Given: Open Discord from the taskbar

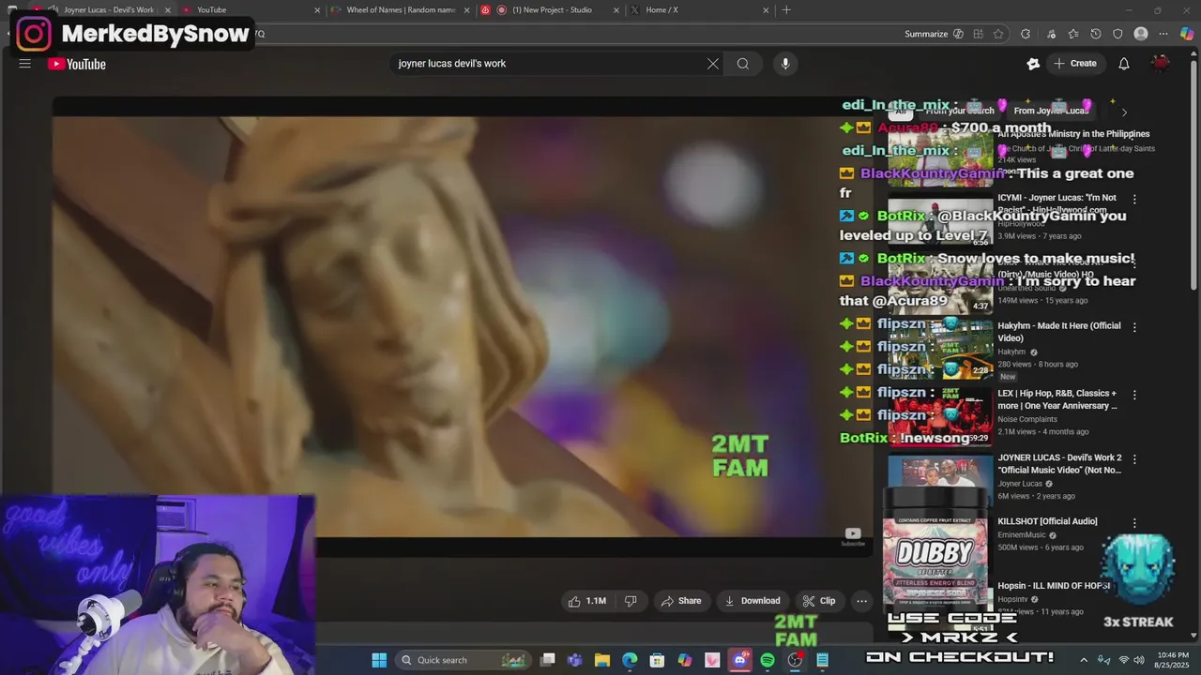Looking at the screenshot, I should point(739,660).
